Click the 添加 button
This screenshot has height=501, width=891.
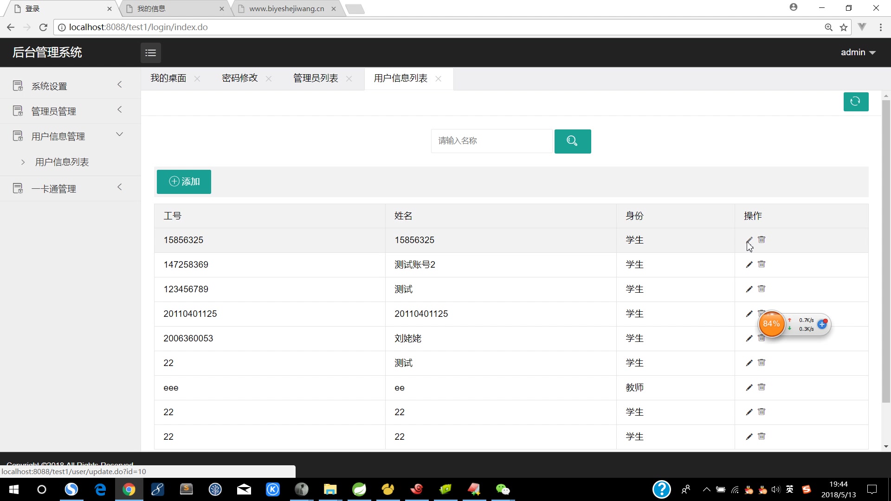tap(184, 182)
